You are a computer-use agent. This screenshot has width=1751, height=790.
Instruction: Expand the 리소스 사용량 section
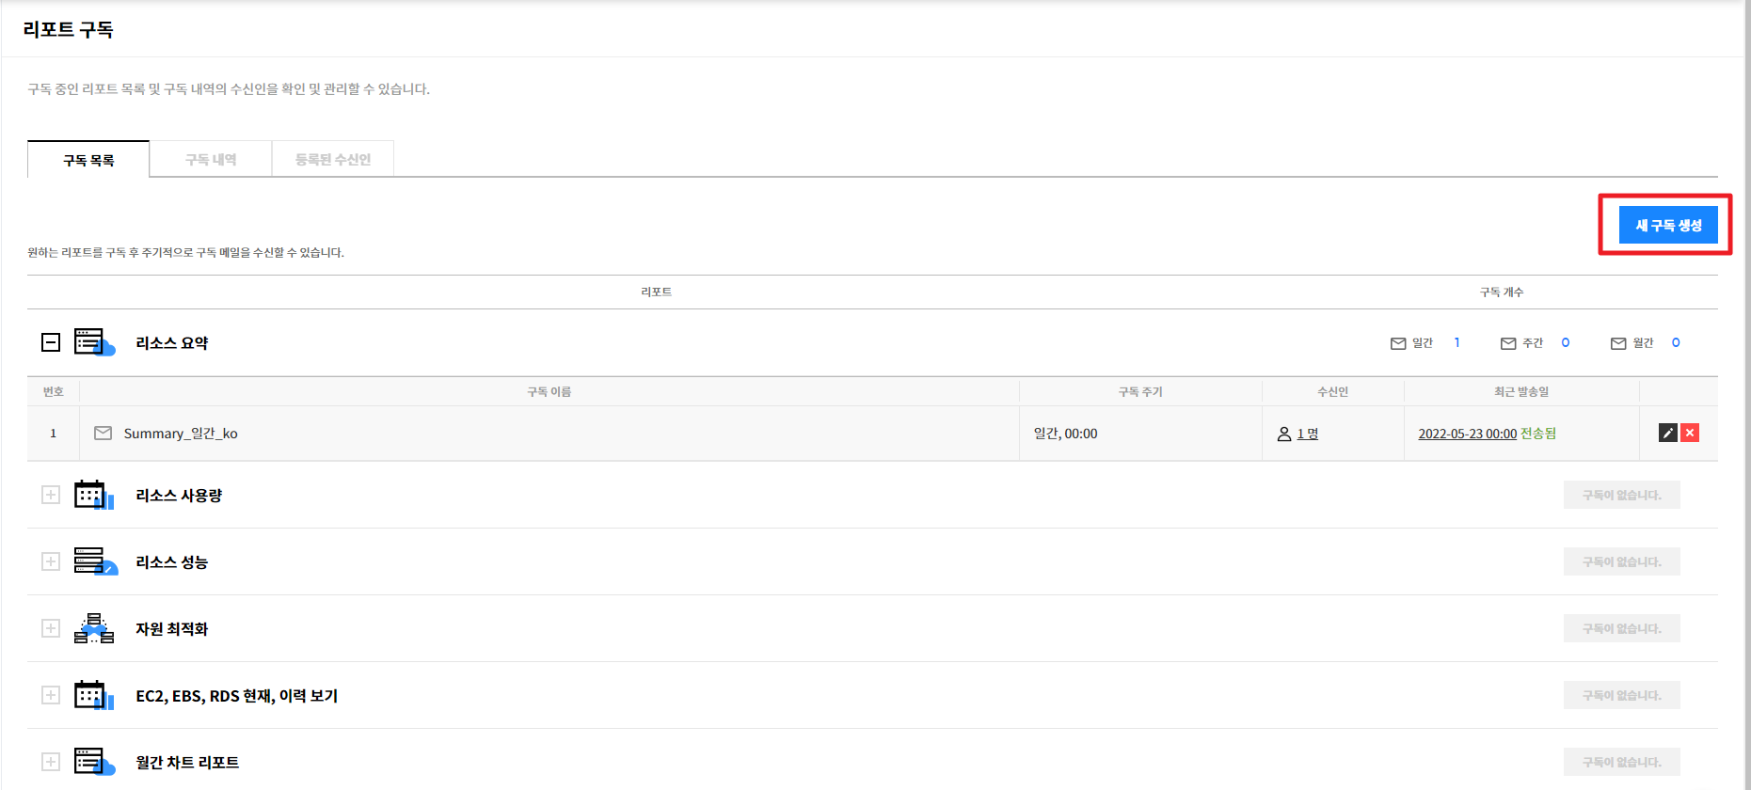click(51, 496)
